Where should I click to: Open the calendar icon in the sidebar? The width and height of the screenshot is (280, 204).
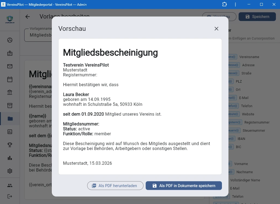click(x=10, y=79)
